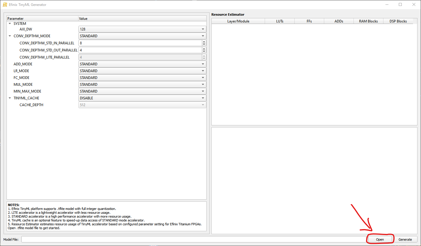
Task: Click the FFs column header
Action: [x=309, y=21]
